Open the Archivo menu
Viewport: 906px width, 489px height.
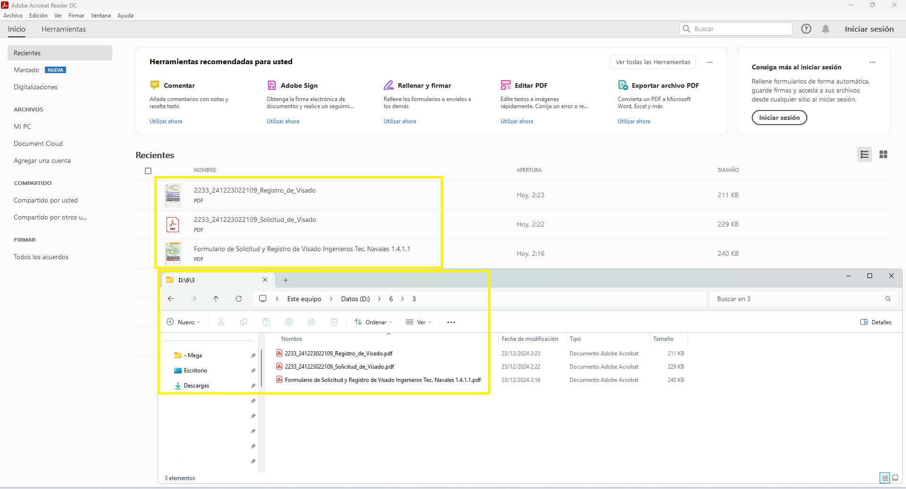click(x=13, y=16)
